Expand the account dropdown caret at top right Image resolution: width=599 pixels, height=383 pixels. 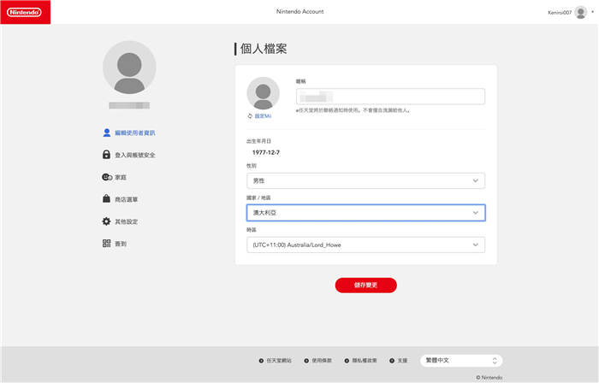pos(592,12)
